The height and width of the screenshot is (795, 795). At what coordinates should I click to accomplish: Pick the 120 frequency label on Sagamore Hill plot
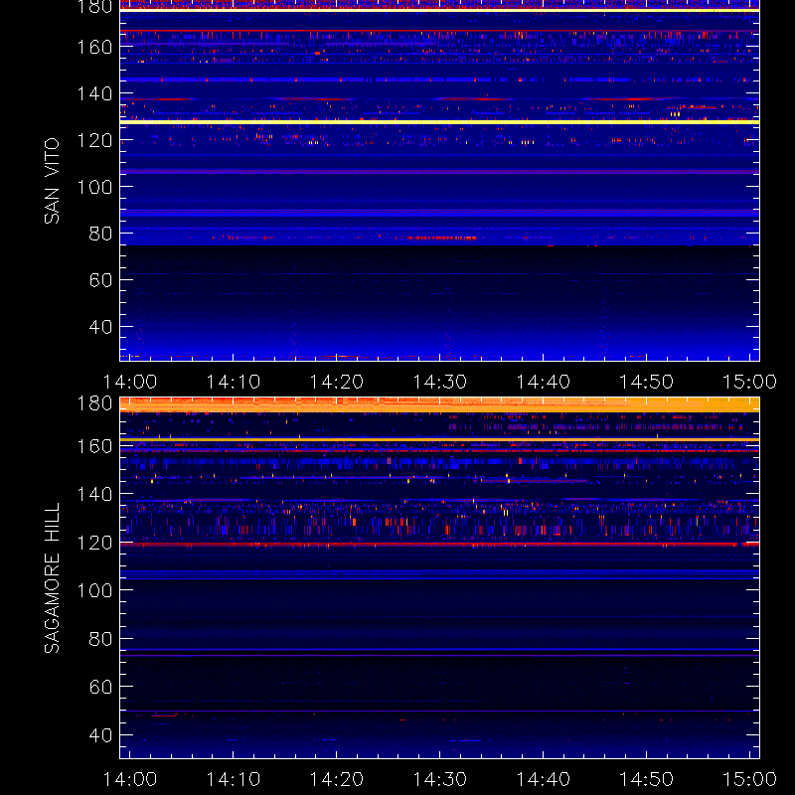[x=94, y=543]
